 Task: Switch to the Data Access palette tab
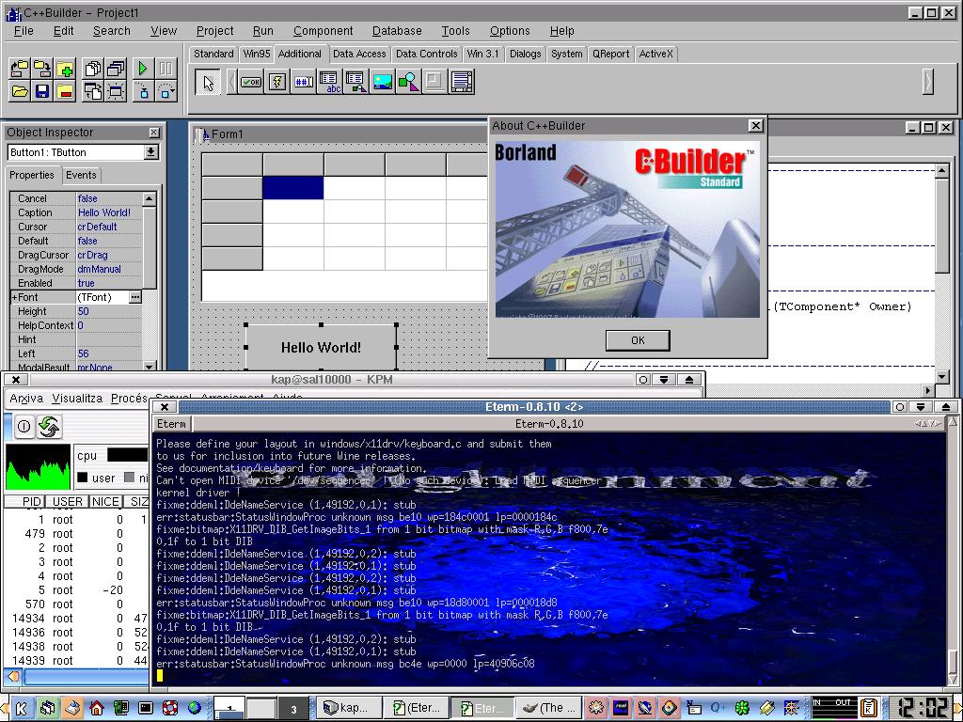coord(359,54)
